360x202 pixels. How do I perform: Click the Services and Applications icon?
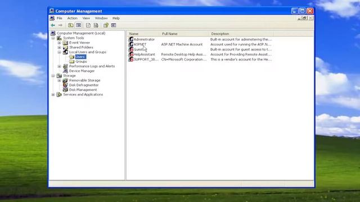click(59, 94)
